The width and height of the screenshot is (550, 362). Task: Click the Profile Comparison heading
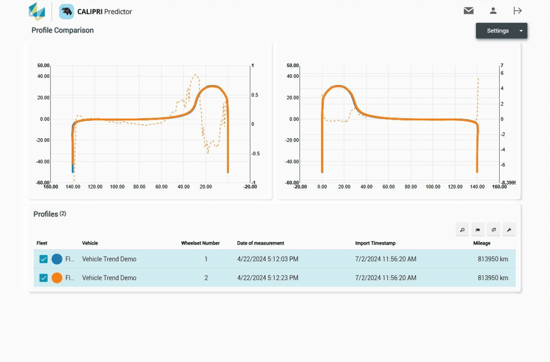62,30
